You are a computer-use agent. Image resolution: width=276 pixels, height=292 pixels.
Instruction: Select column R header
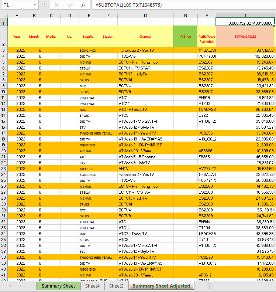[x=185, y=16]
